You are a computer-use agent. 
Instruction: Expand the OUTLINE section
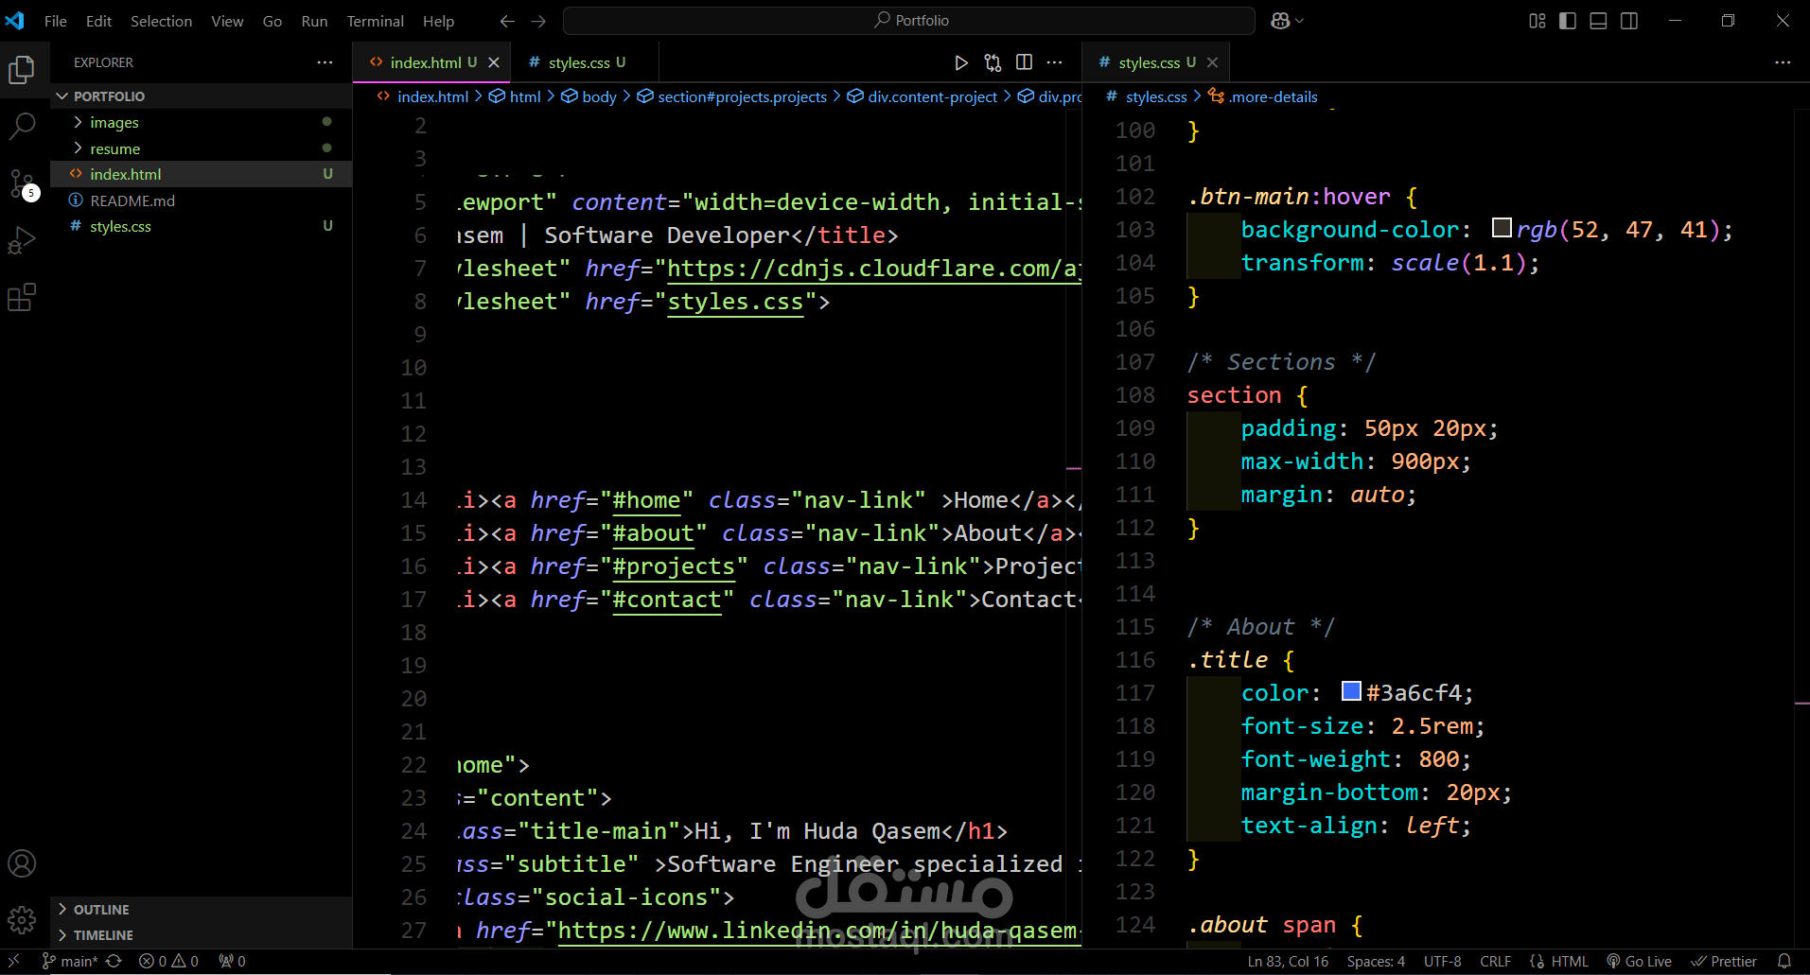tap(201, 910)
